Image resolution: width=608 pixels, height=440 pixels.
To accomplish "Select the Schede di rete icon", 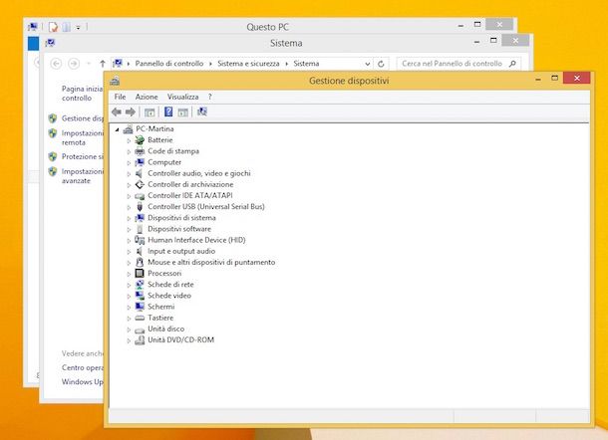I will tap(140, 285).
